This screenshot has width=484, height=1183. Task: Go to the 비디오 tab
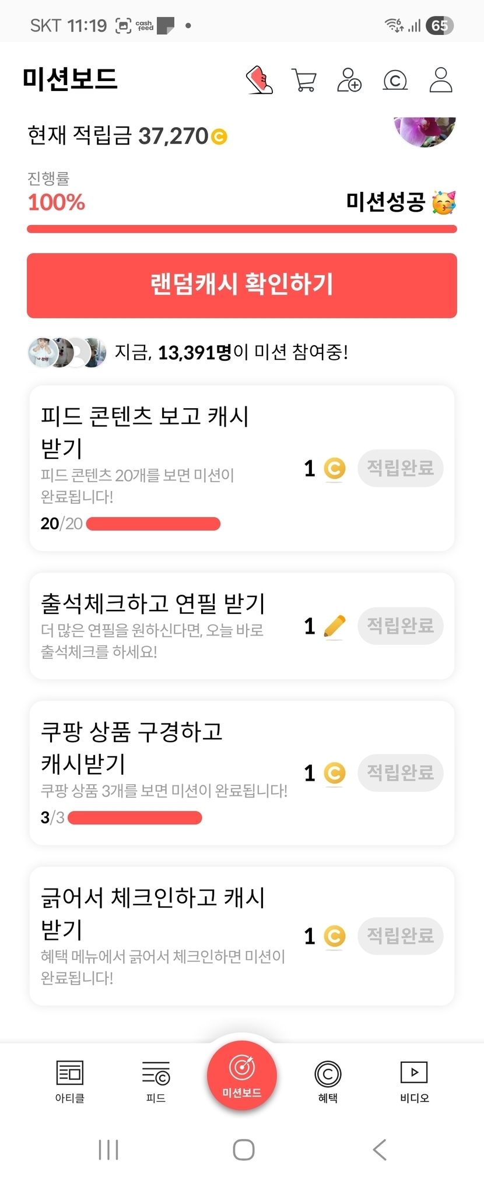tap(414, 1081)
